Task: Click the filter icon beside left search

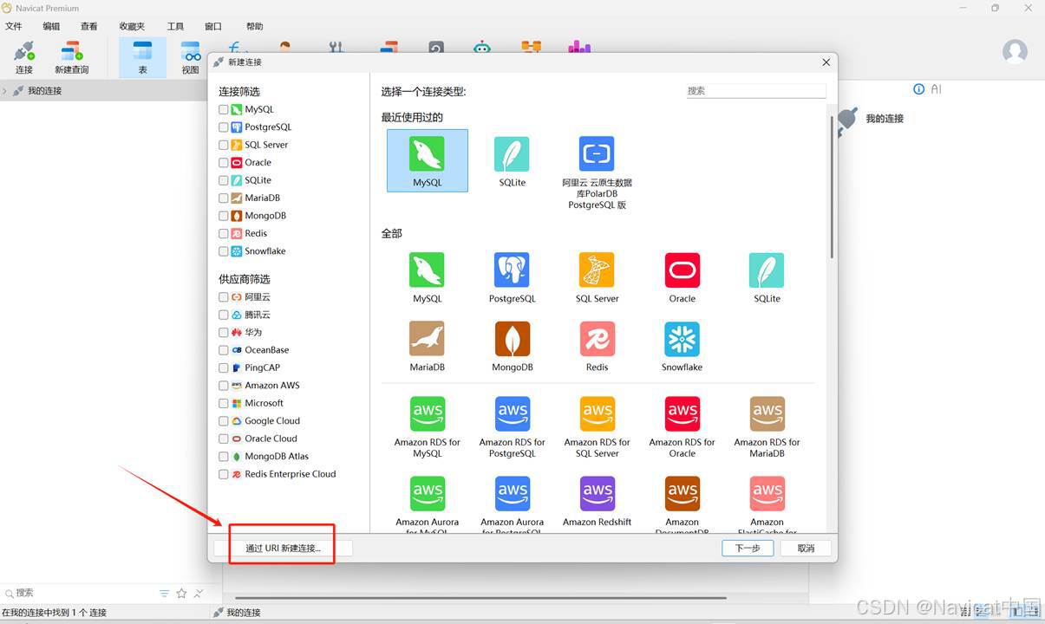Action: point(164,593)
